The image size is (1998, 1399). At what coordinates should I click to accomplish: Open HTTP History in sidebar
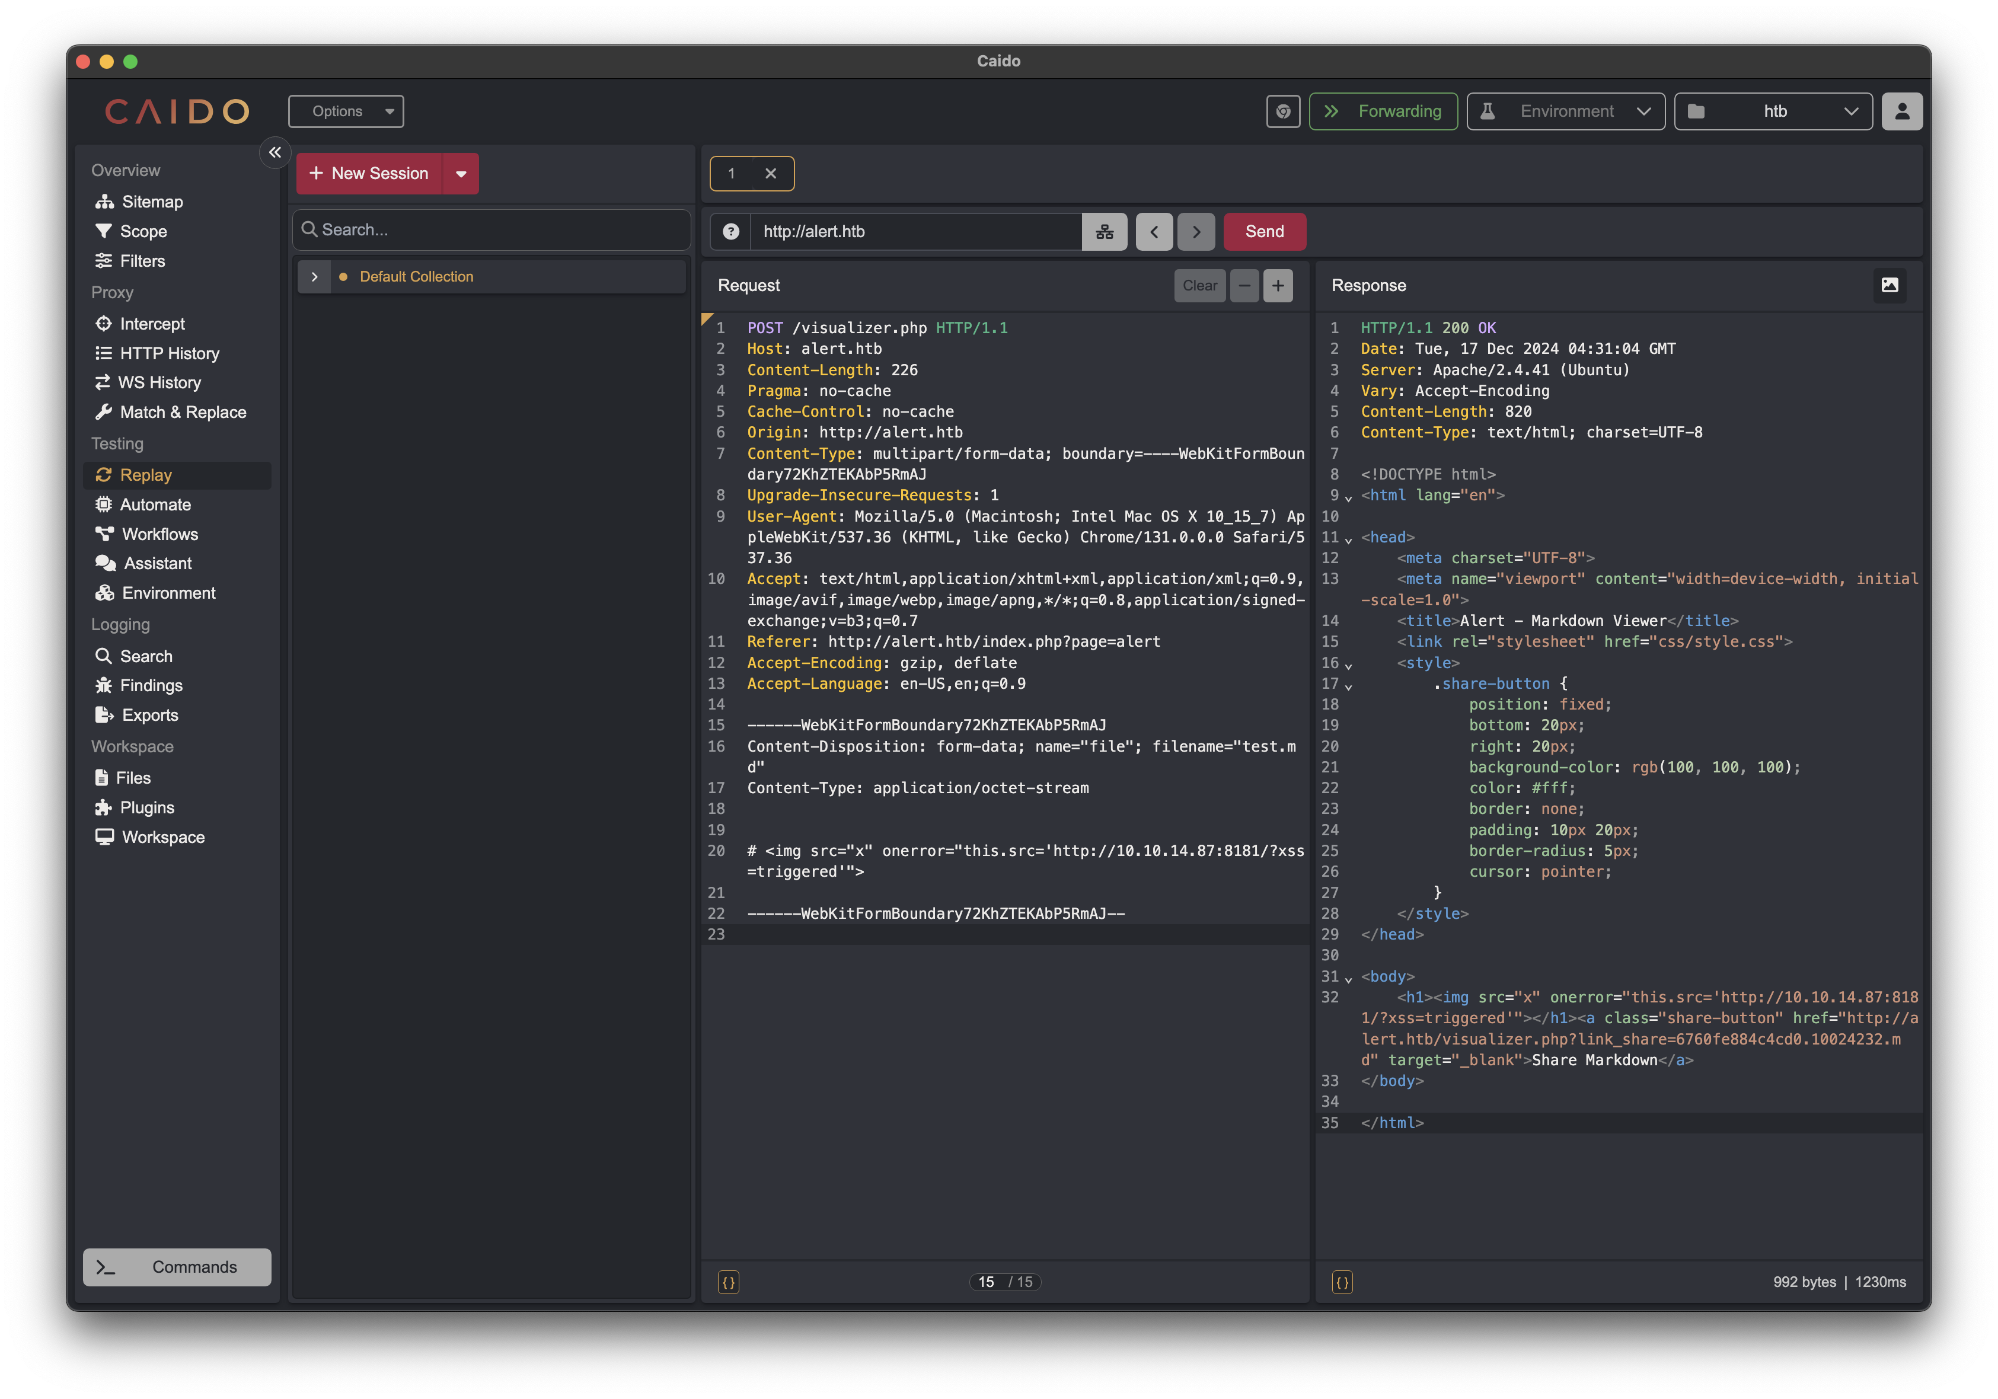[x=169, y=353]
